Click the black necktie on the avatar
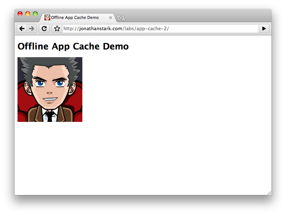 point(50,116)
